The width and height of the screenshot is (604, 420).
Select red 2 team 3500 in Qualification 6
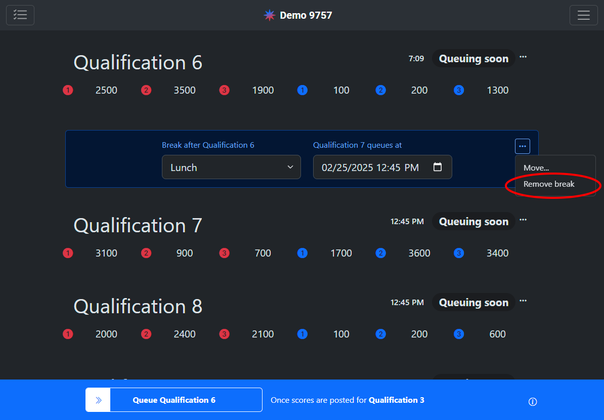(185, 91)
